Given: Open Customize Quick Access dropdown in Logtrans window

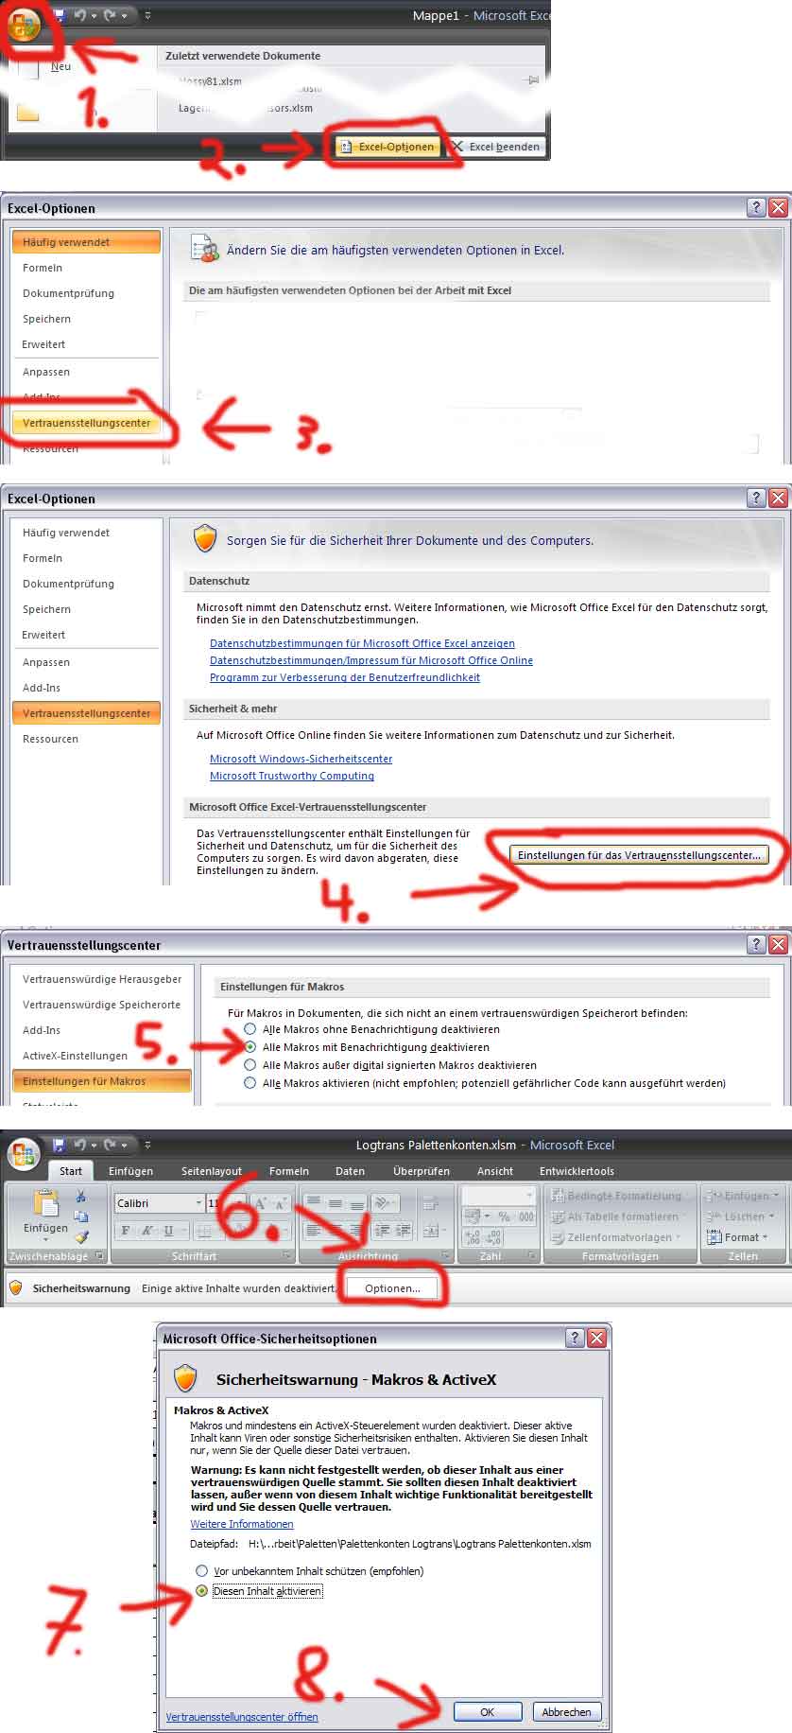Looking at the screenshot, I should (147, 1145).
